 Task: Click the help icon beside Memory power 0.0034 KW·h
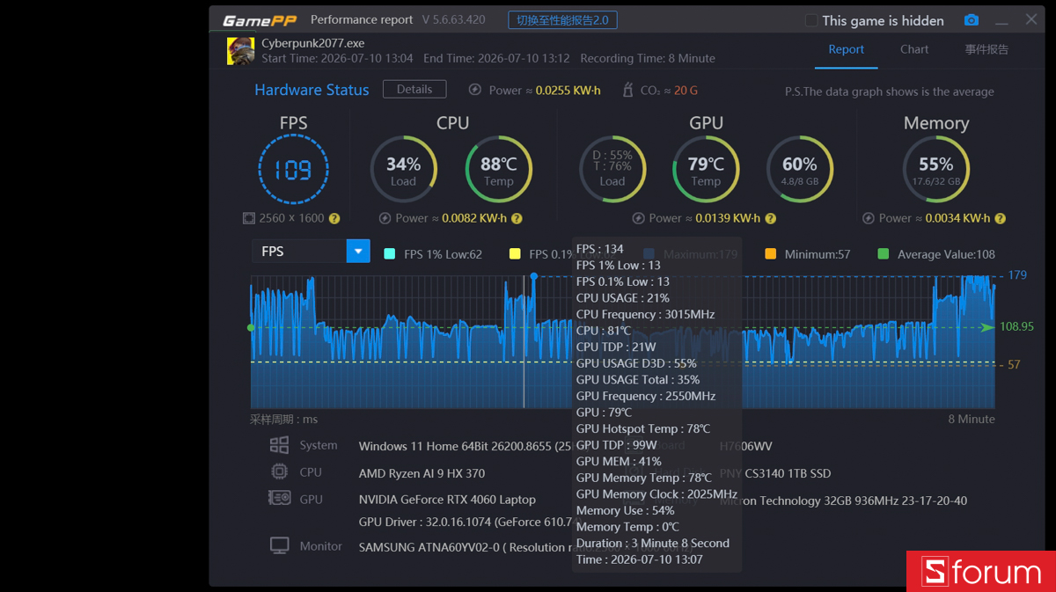(1000, 218)
